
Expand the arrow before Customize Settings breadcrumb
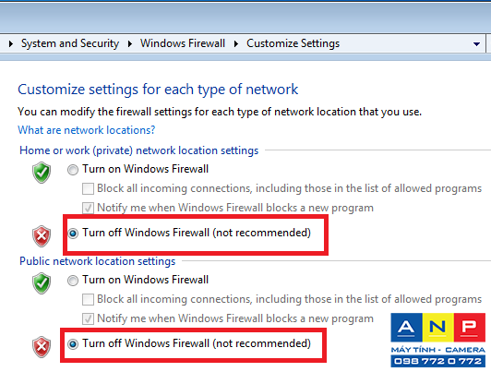[236, 43]
